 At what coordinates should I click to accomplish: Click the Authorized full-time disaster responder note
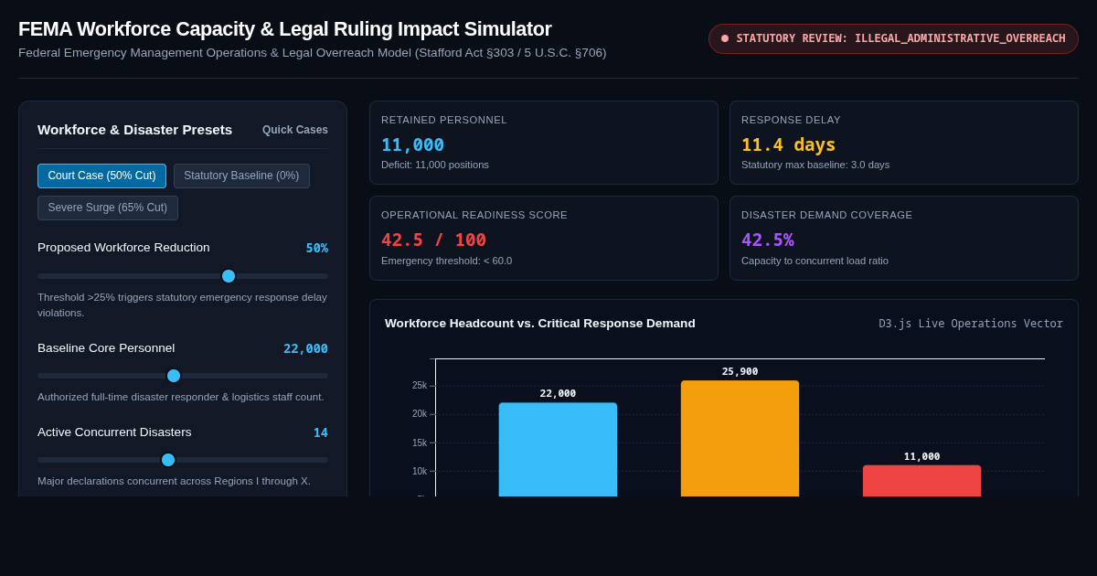(181, 397)
